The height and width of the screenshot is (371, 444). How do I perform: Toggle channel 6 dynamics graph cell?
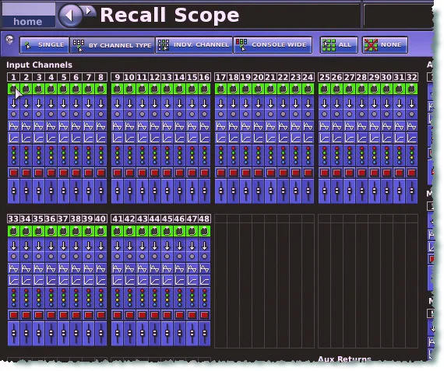(x=76, y=138)
